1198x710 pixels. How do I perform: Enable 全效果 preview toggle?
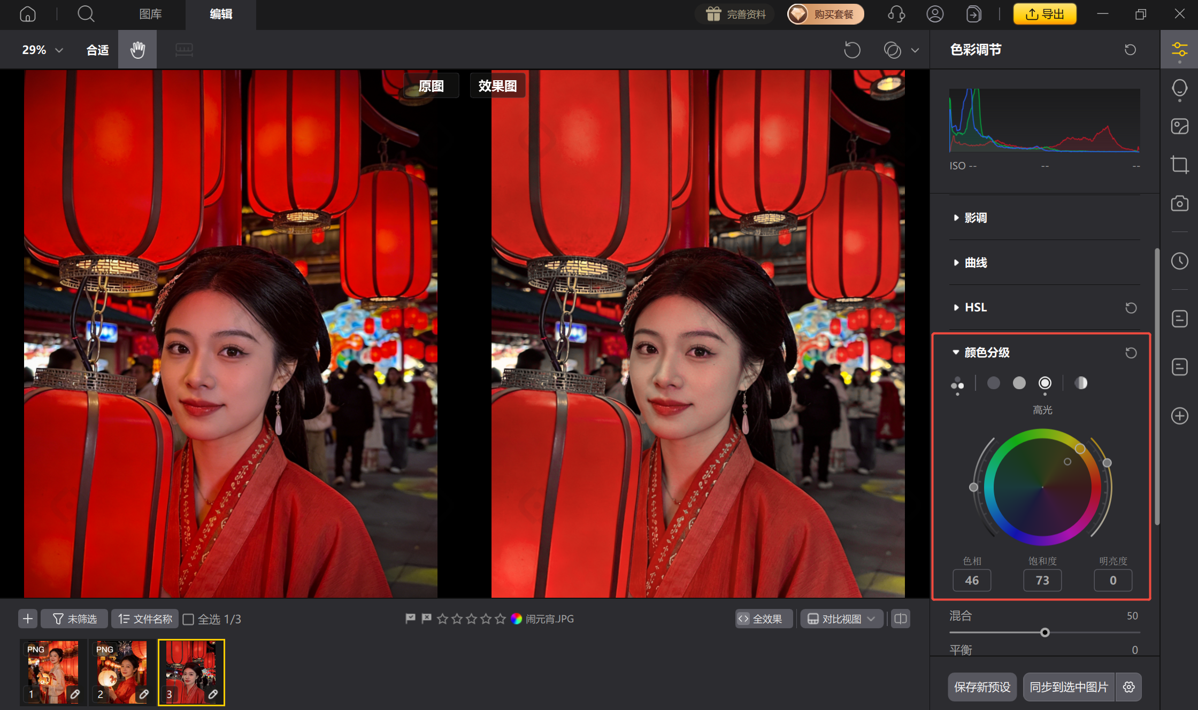(x=763, y=619)
